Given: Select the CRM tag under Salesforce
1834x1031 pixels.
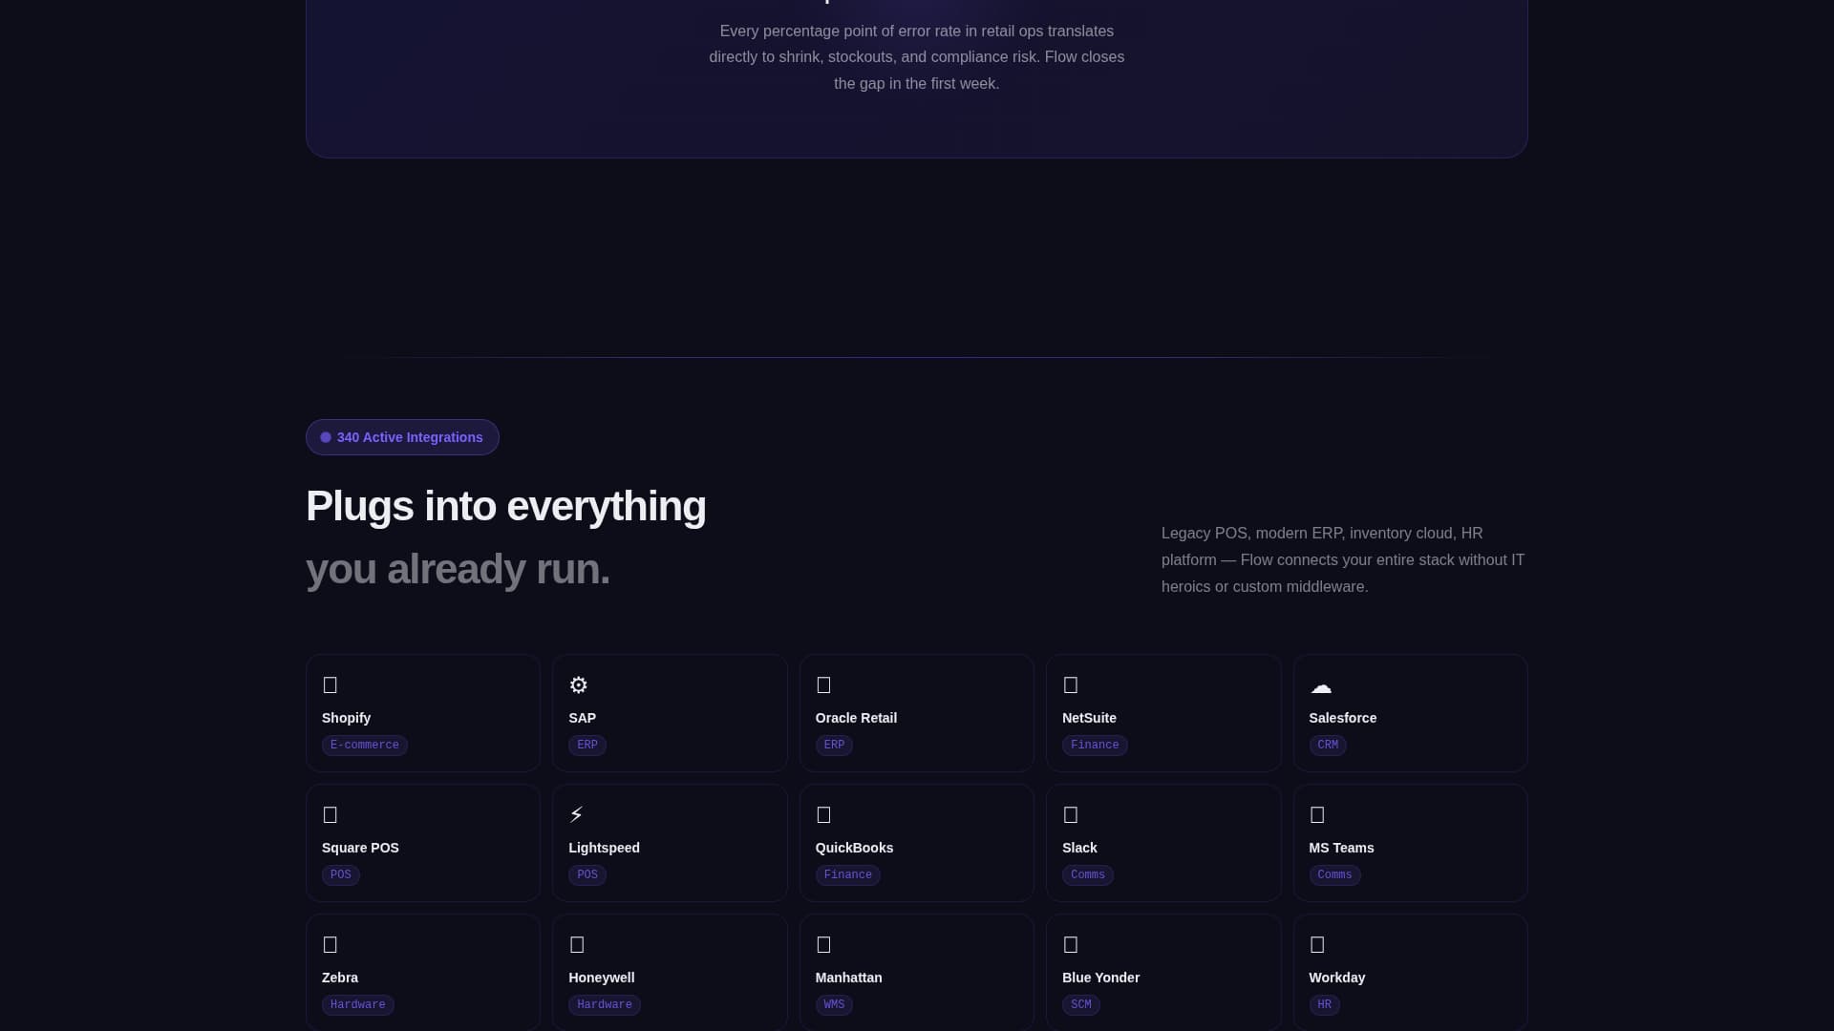Looking at the screenshot, I should [x=1328, y=746].
